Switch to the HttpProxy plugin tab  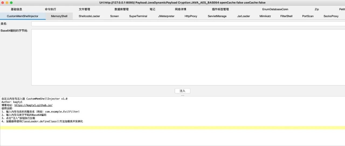(x=191, y=16)
